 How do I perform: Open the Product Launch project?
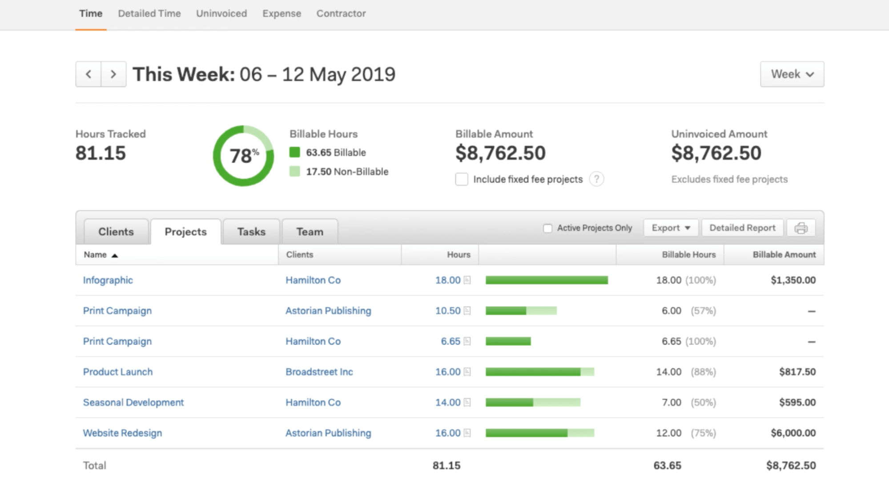point(118,372)
